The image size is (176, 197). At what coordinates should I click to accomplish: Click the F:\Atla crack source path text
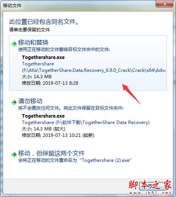[94, 70]
